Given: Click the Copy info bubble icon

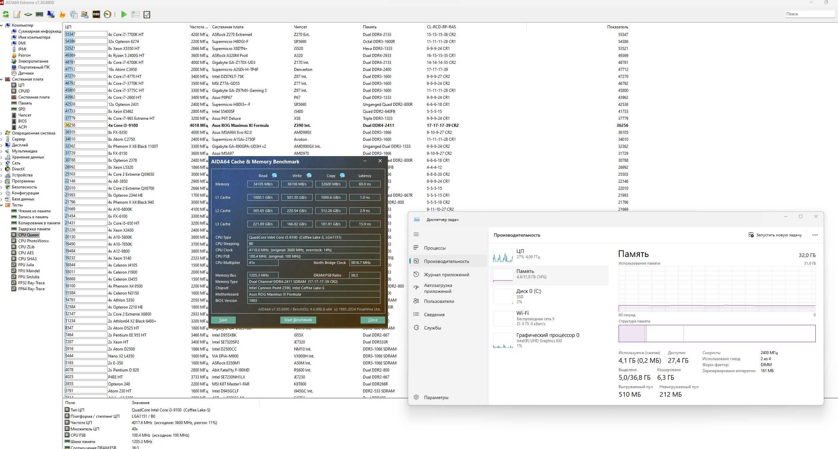Looking at the screenshot, I should point(342,175).
